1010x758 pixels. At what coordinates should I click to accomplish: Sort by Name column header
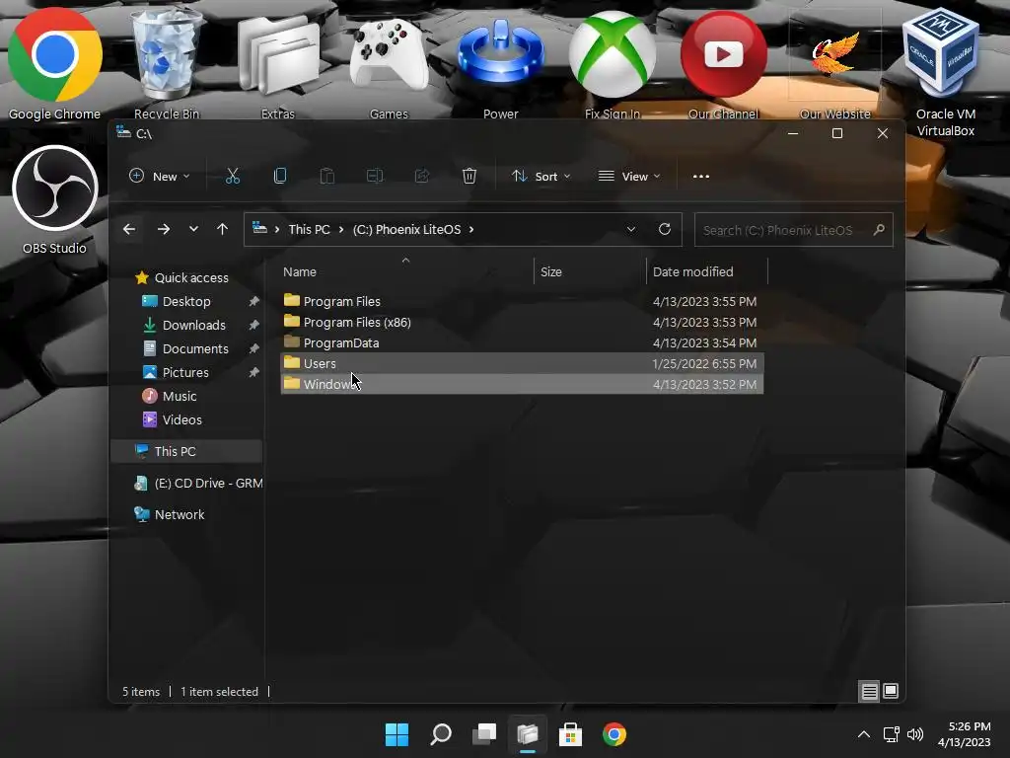(405, 271)
